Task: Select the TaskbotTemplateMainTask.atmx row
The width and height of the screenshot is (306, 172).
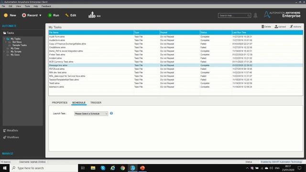Action: point(175,80)
